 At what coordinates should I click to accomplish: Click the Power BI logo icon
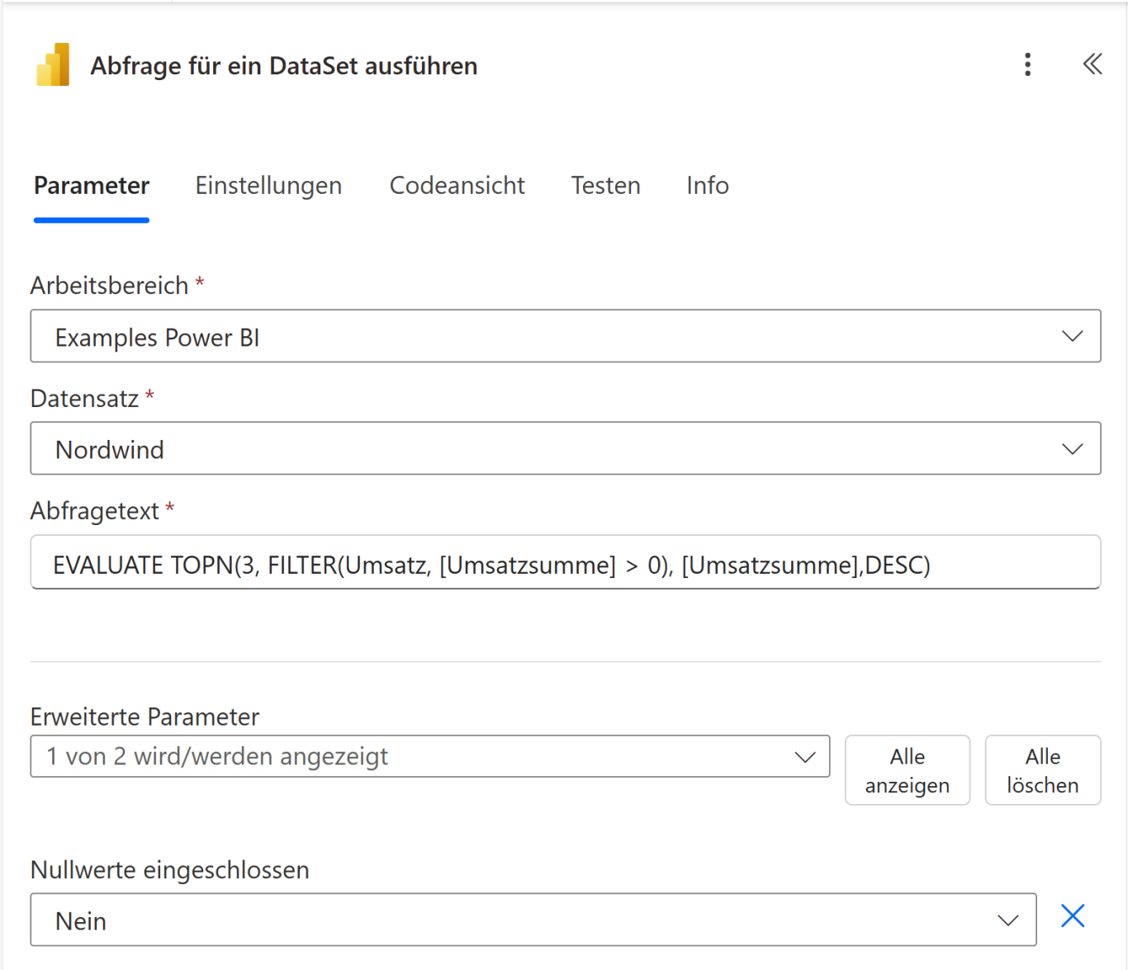(53, 64)
